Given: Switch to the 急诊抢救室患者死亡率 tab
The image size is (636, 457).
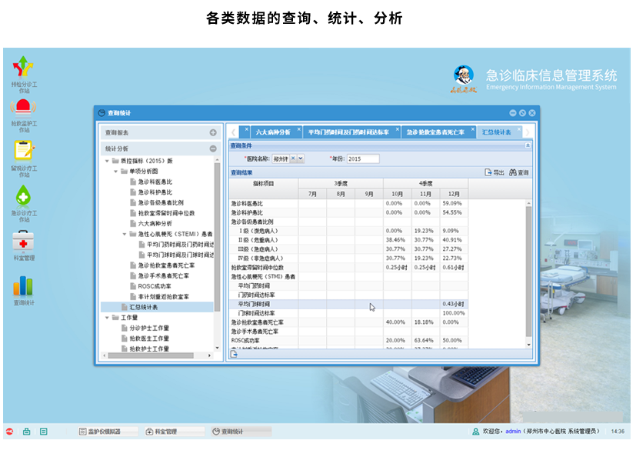Looking at the screenshot, I should point(435,132).
